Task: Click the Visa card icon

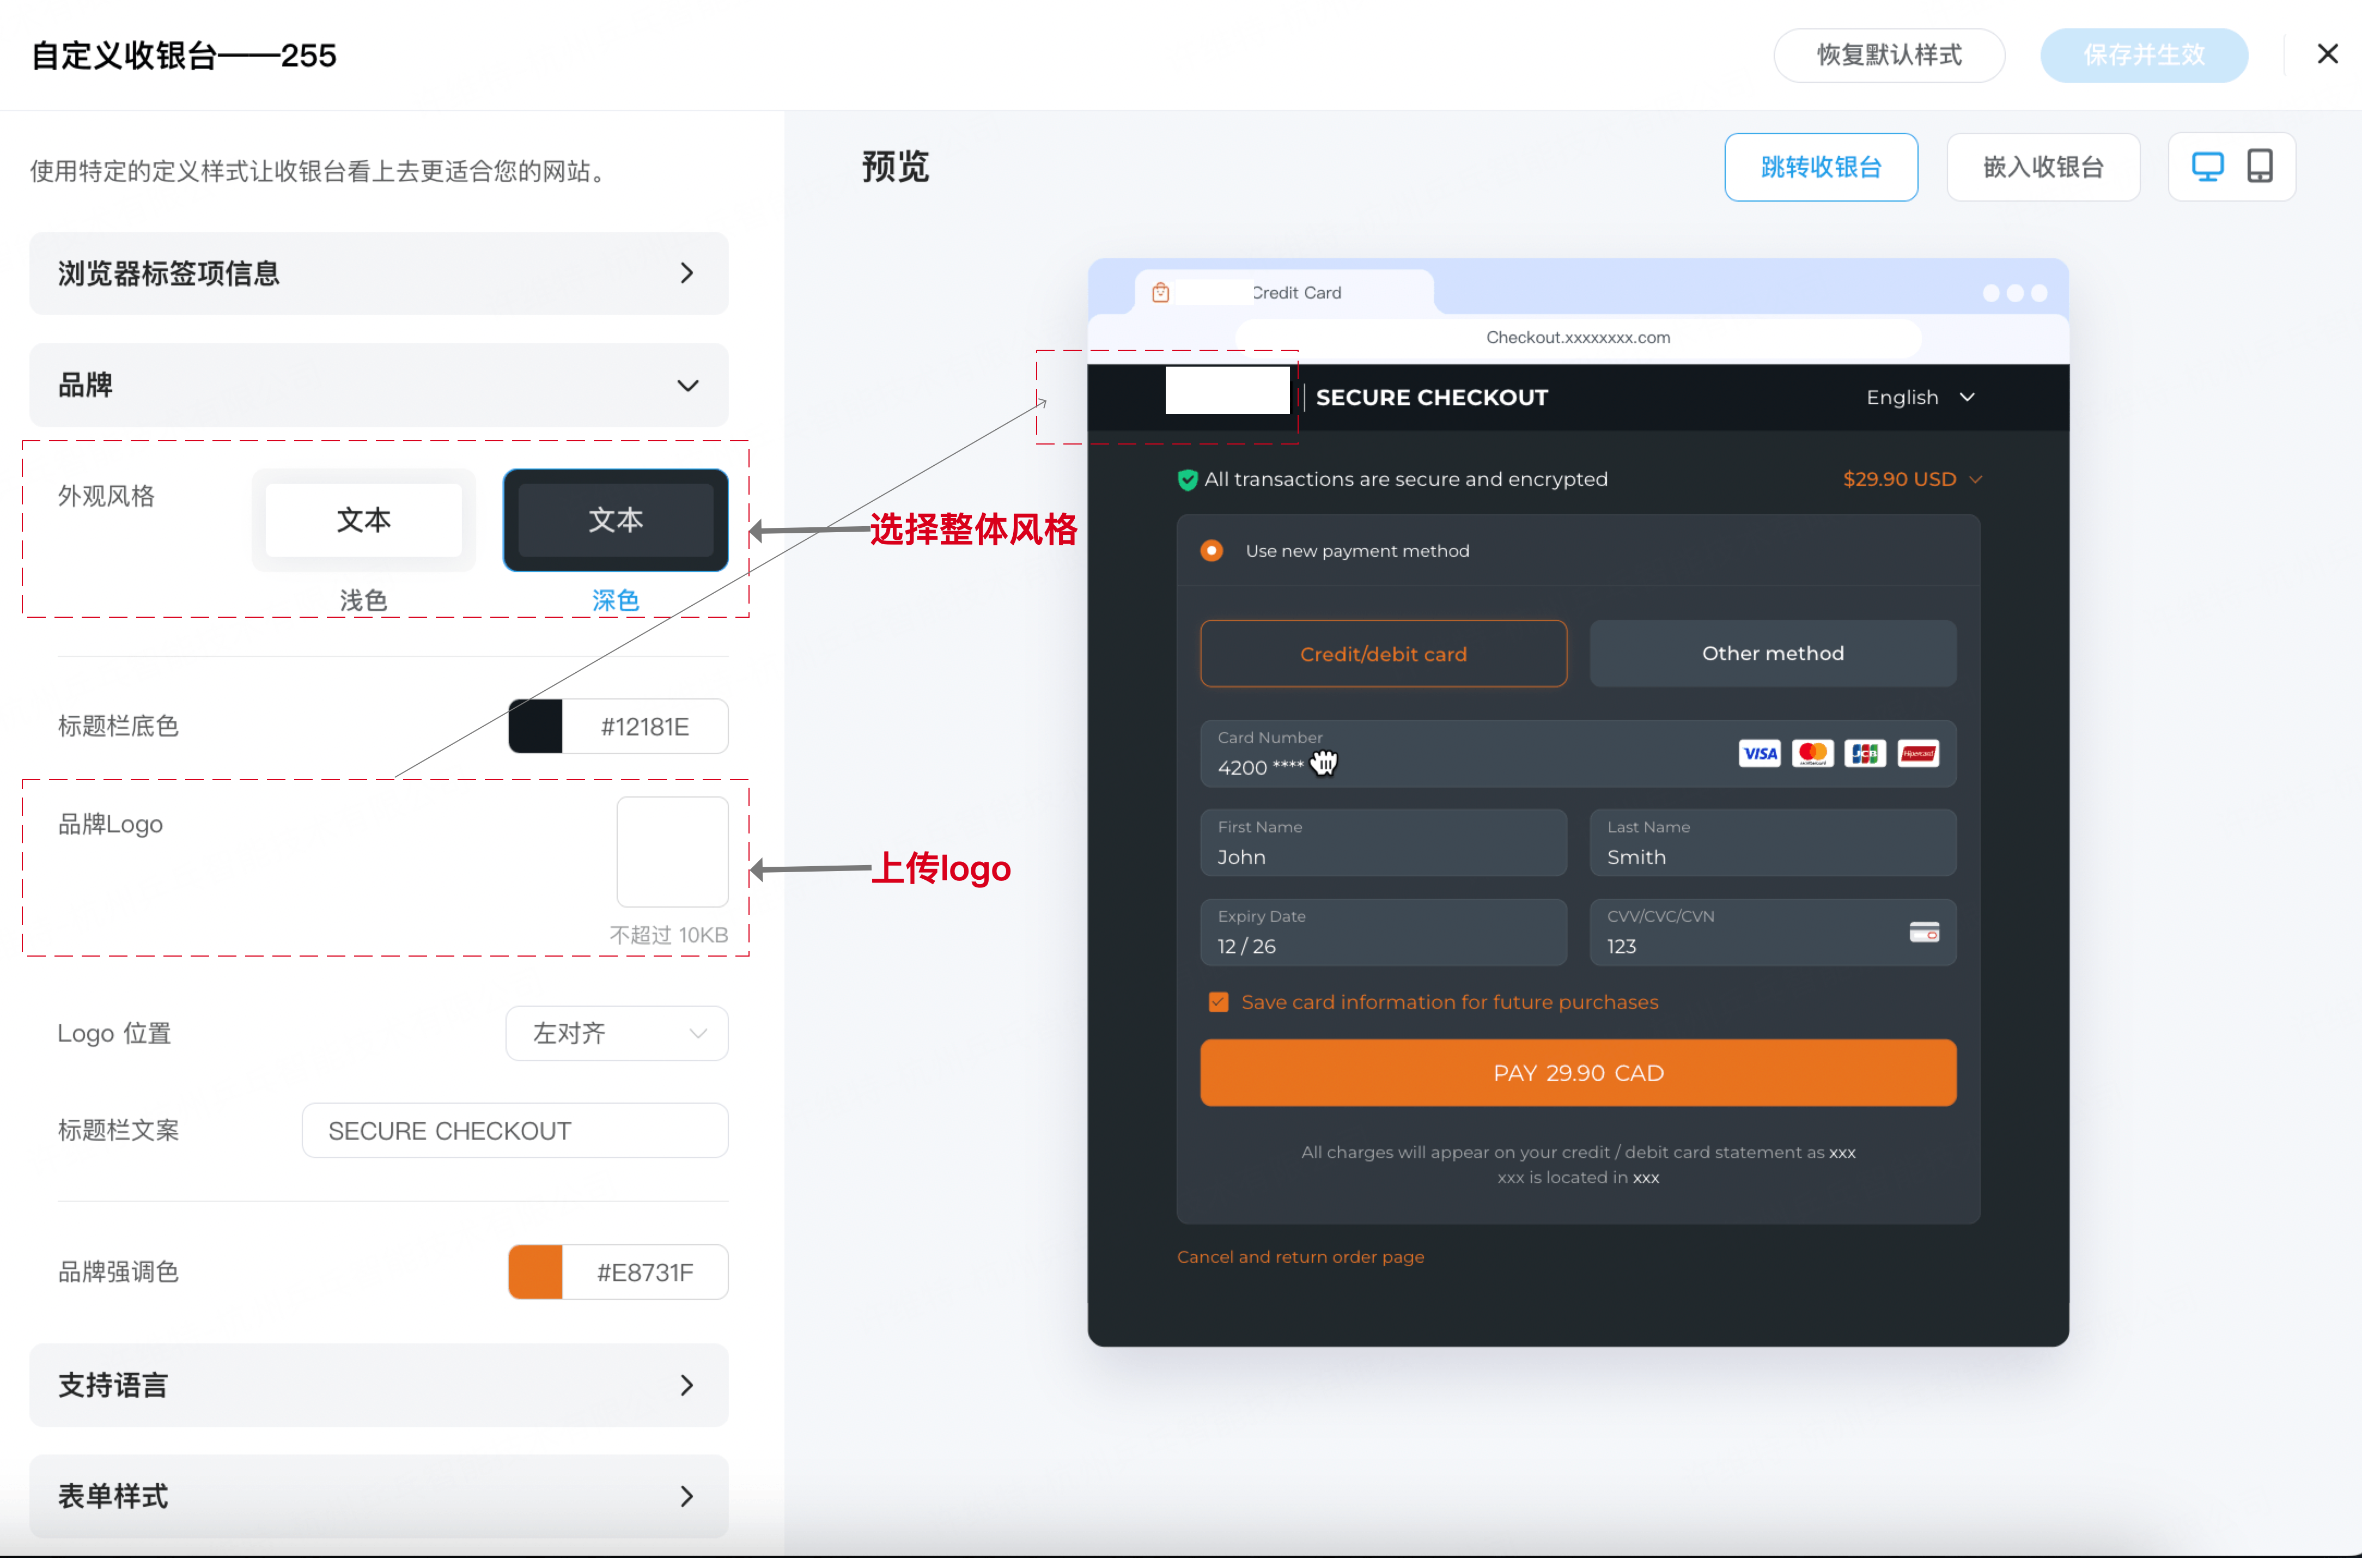Action: click(x=1759, y=753)
